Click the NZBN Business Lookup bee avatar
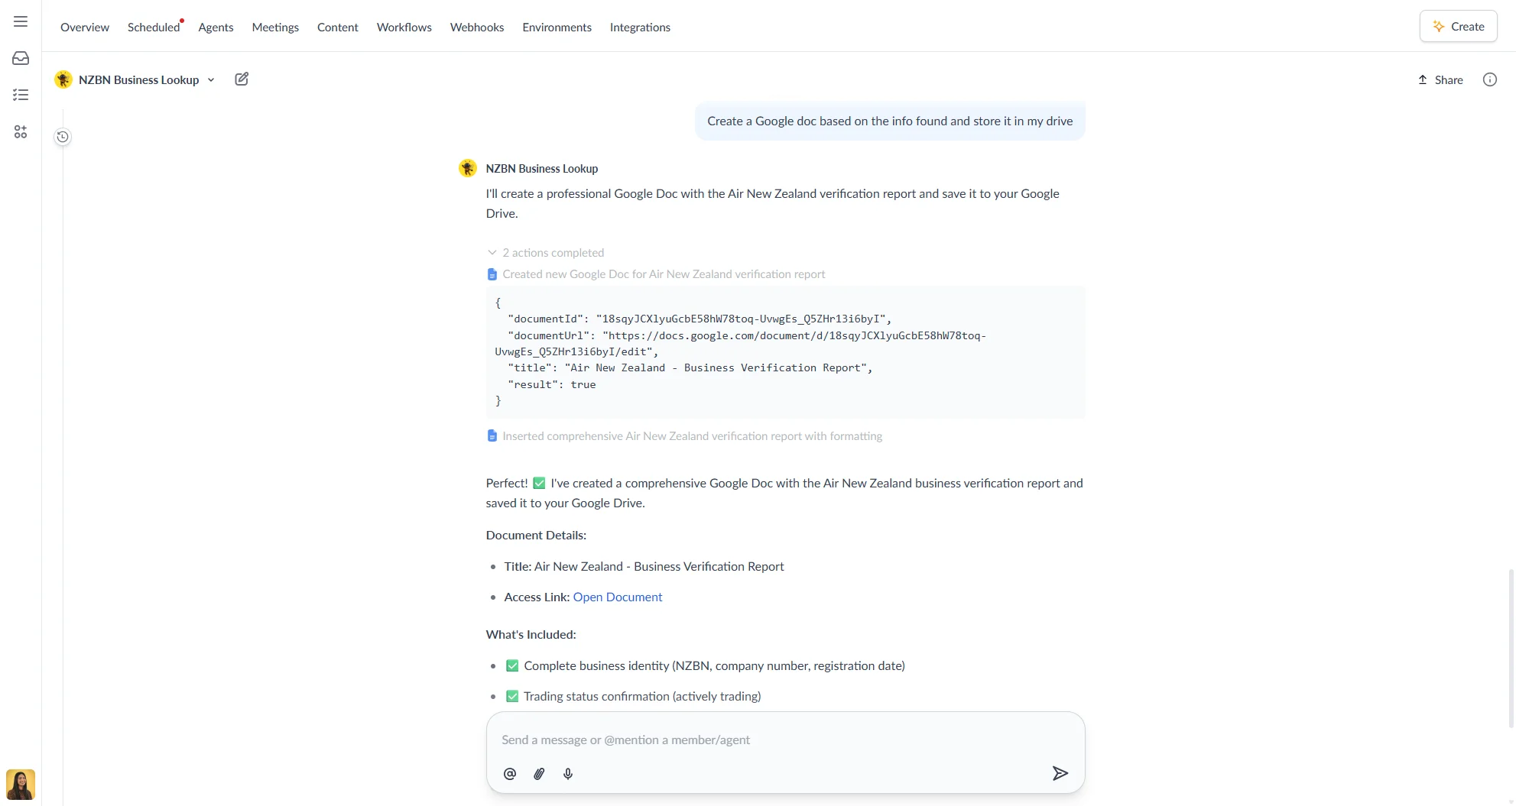This screenshot has height=806, width=1516. [468, 168]
